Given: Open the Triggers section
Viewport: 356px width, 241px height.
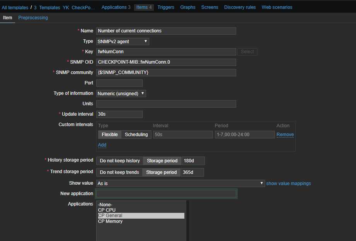Looking at the screenshot, I should (166, 7).
